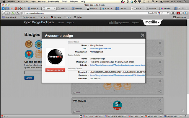Open the dougbelshaw.com issuer URL
This screenshot has width=189, height=118.
[100, 48]
